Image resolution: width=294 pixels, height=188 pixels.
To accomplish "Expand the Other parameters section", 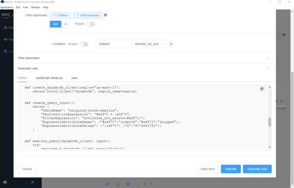I will (x=144, y=58).
